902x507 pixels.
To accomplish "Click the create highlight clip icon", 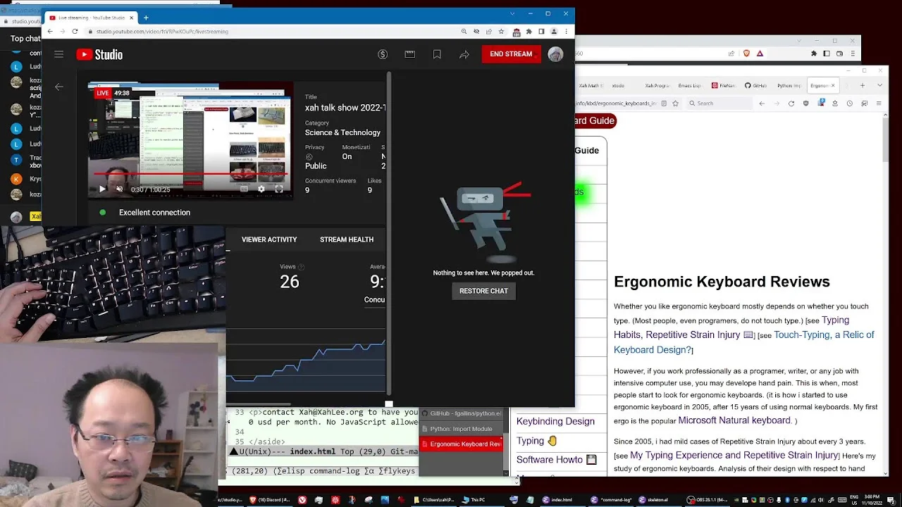I will click(x=409, y=54).
